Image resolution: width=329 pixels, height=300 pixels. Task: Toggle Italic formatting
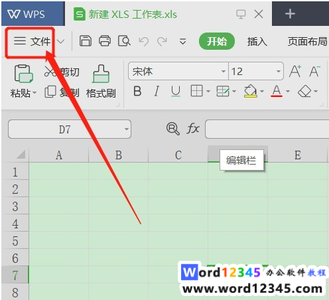[157, 91]
